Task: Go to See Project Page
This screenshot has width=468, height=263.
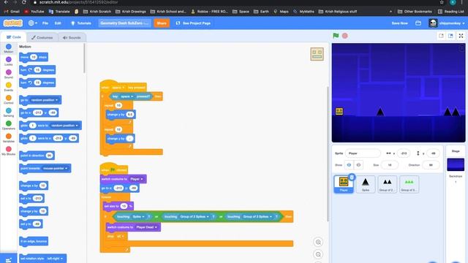Action: tap(193, 23)
